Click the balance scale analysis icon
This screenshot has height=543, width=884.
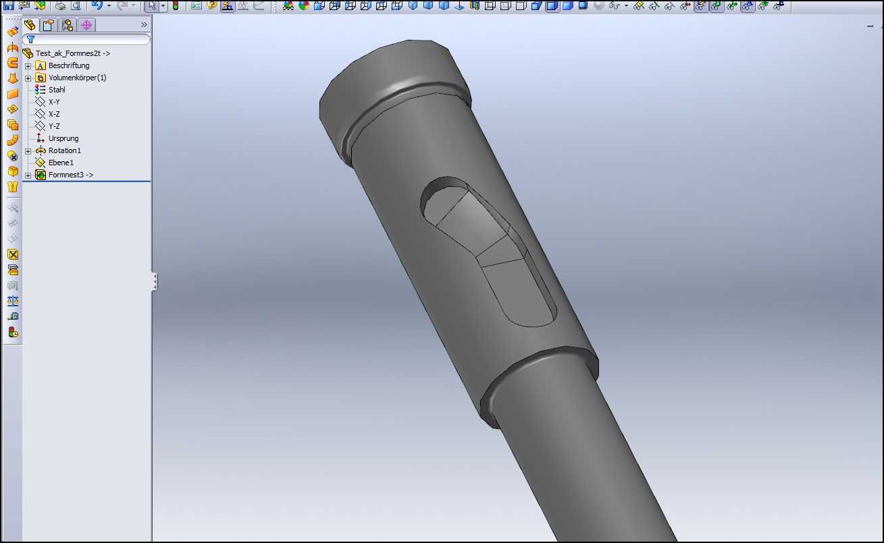[x=12, y=301]
